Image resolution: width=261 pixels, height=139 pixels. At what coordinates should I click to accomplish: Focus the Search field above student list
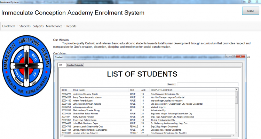tap(207, 84)
